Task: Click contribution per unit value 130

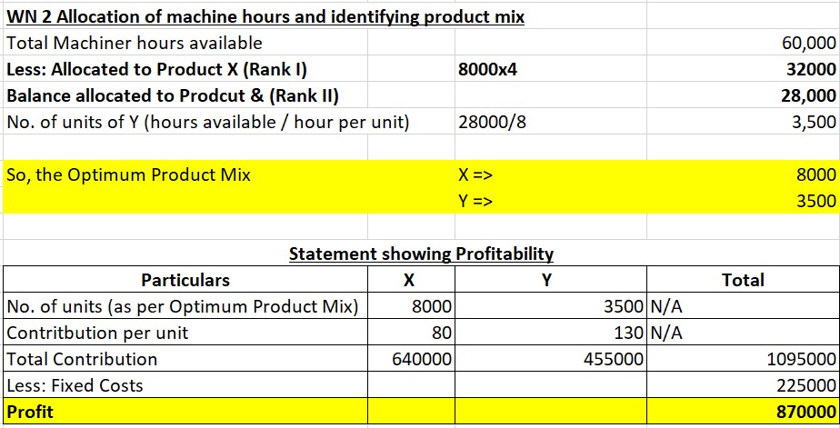Action: click(623, 333)
